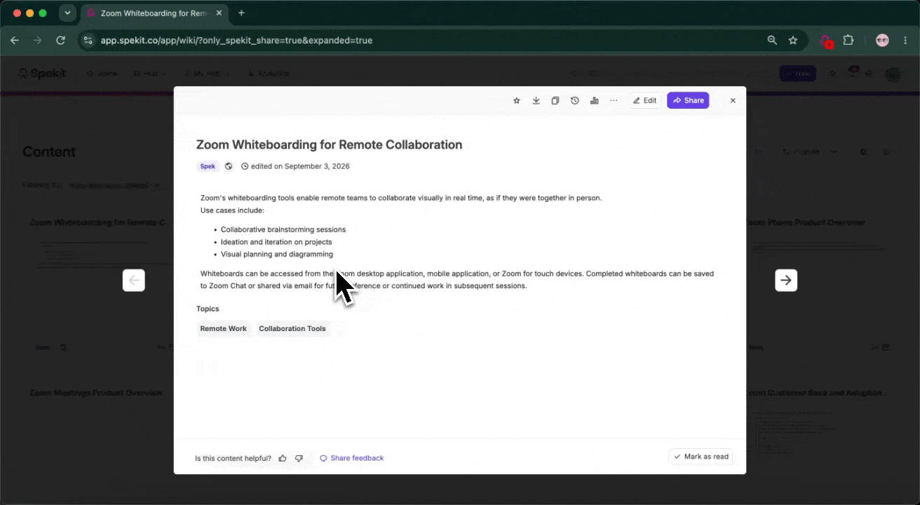The height and width of the screenshot is (505, 920).
Task: Go back using the browser back arrow
Action: [x=15, y=41]
